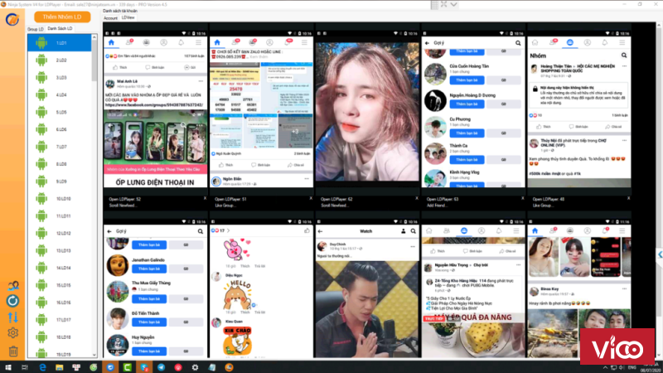
Task: Click the Thêm Nhóm LD button
Action: tap(62, 17)
